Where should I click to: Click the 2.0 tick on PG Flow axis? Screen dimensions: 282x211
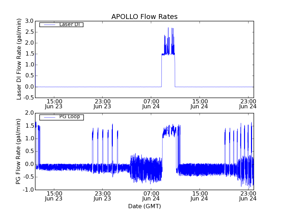[29, 113]
